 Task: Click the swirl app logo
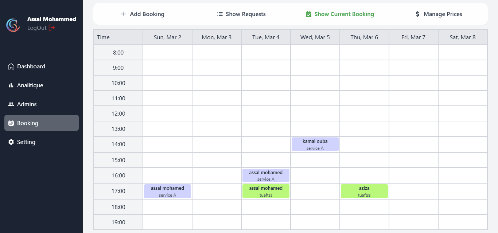point(13,25)
